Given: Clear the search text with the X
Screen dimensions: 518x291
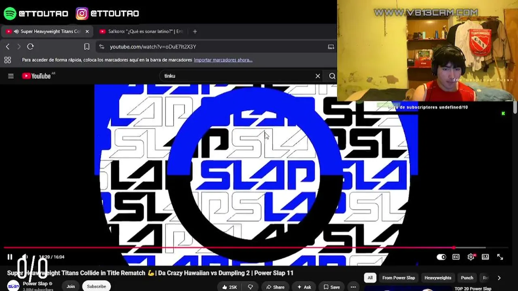Looking at the screenshot, I should (318, 76).
